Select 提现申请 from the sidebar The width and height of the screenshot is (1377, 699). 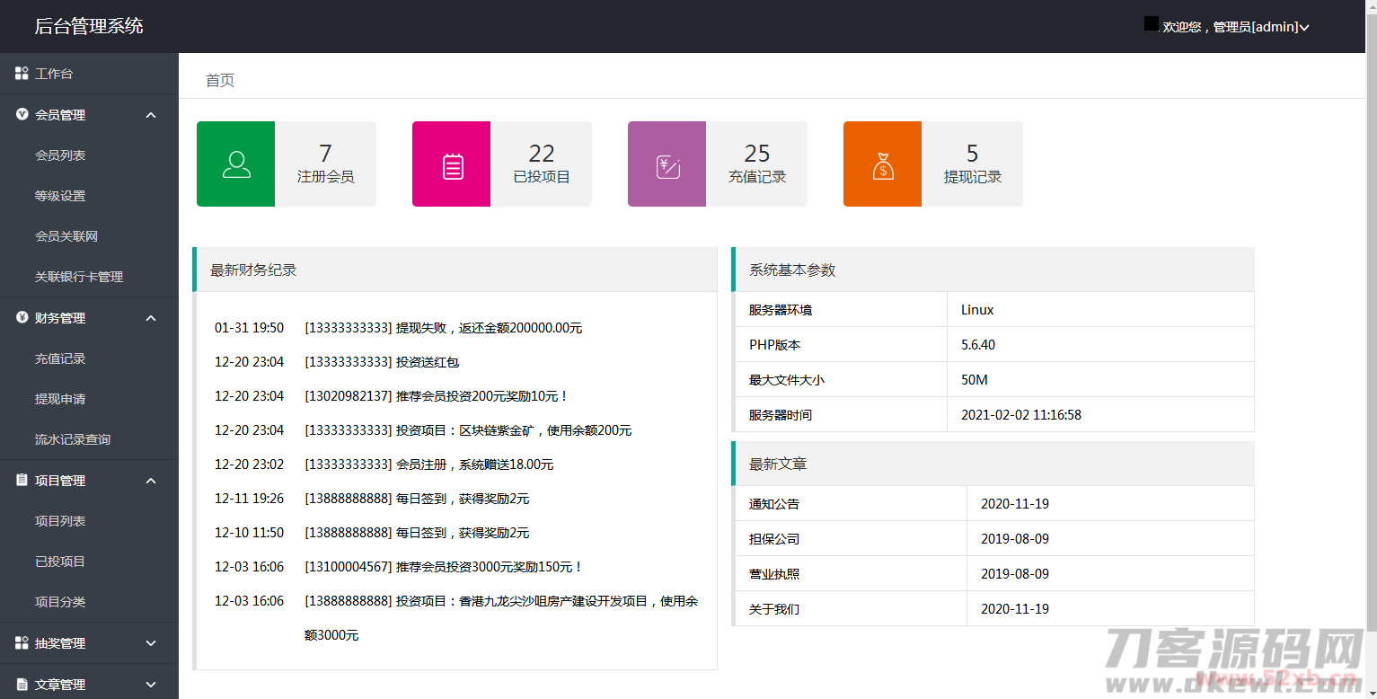(x=60, y=399)
